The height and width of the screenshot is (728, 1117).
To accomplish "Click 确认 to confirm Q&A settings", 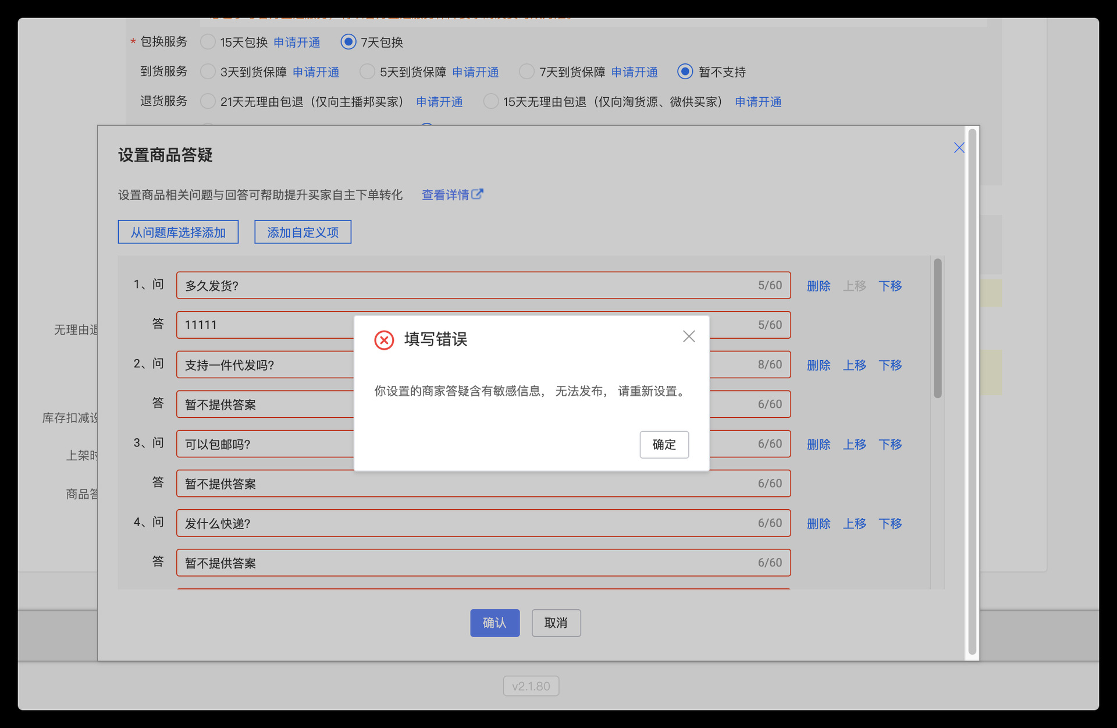I will [x=495, y=623].
